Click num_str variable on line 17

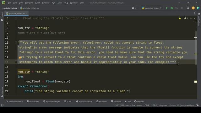click(x=24, y=72)
